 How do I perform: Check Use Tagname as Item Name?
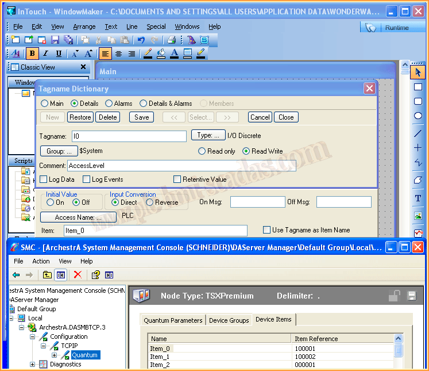coord(266,230)
